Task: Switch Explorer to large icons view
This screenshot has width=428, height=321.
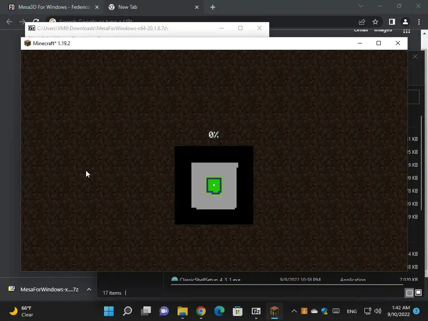Action: click(x=418, y=293)
